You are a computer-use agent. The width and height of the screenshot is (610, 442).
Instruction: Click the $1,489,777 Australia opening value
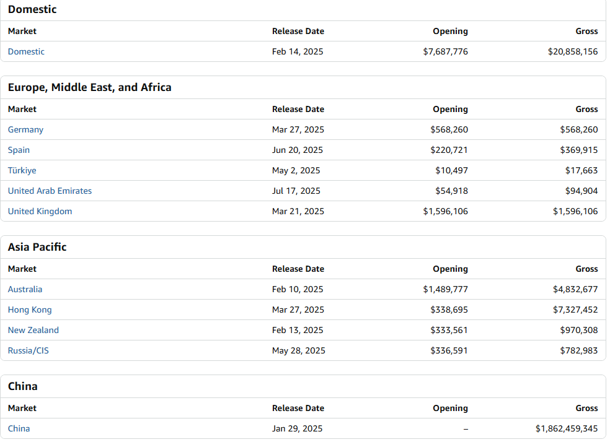(x=445, y=289)
